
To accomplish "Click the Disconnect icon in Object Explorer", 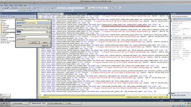I will pos(4,16).
